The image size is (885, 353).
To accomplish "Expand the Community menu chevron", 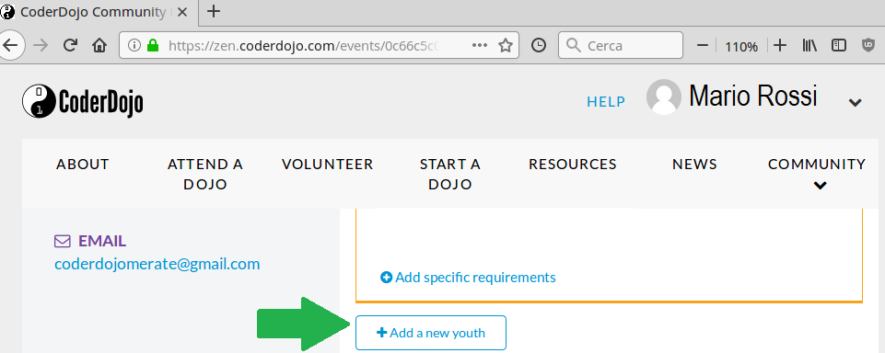I will tap(821, 185).
